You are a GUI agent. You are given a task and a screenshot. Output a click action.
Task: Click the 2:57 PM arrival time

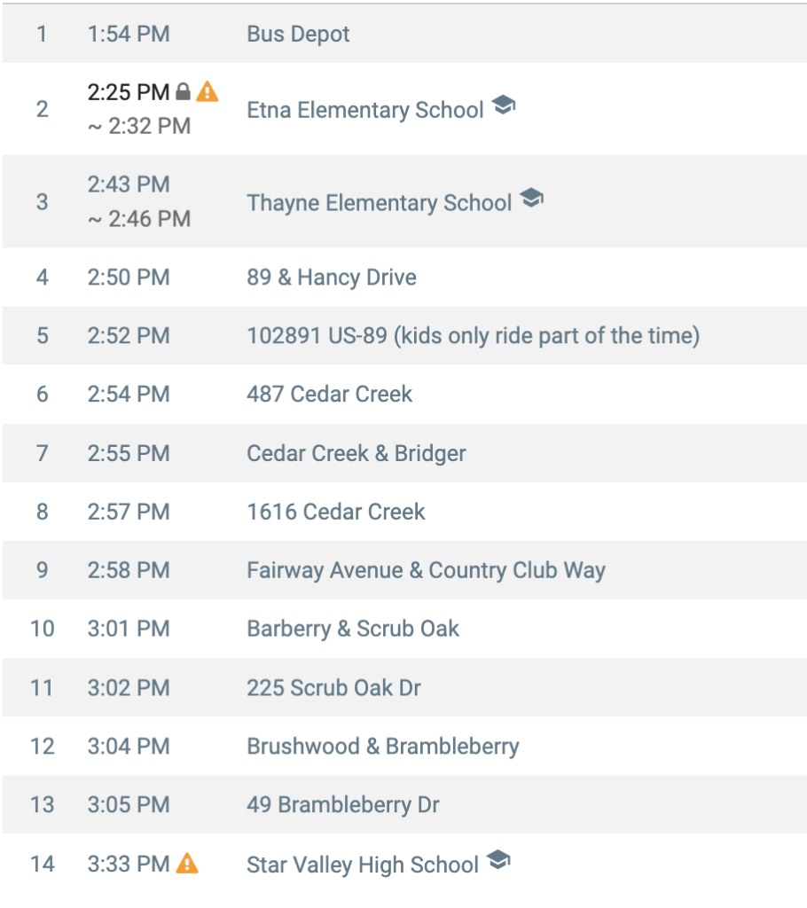tap(129, 512)
